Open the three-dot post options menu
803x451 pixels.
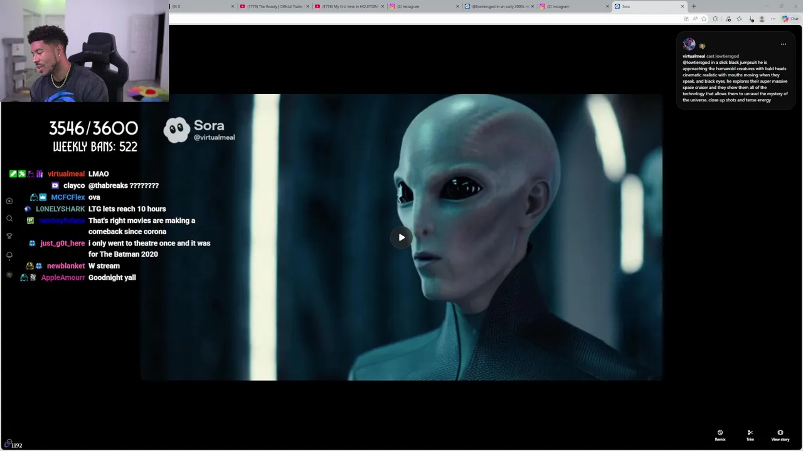(783, 44)
